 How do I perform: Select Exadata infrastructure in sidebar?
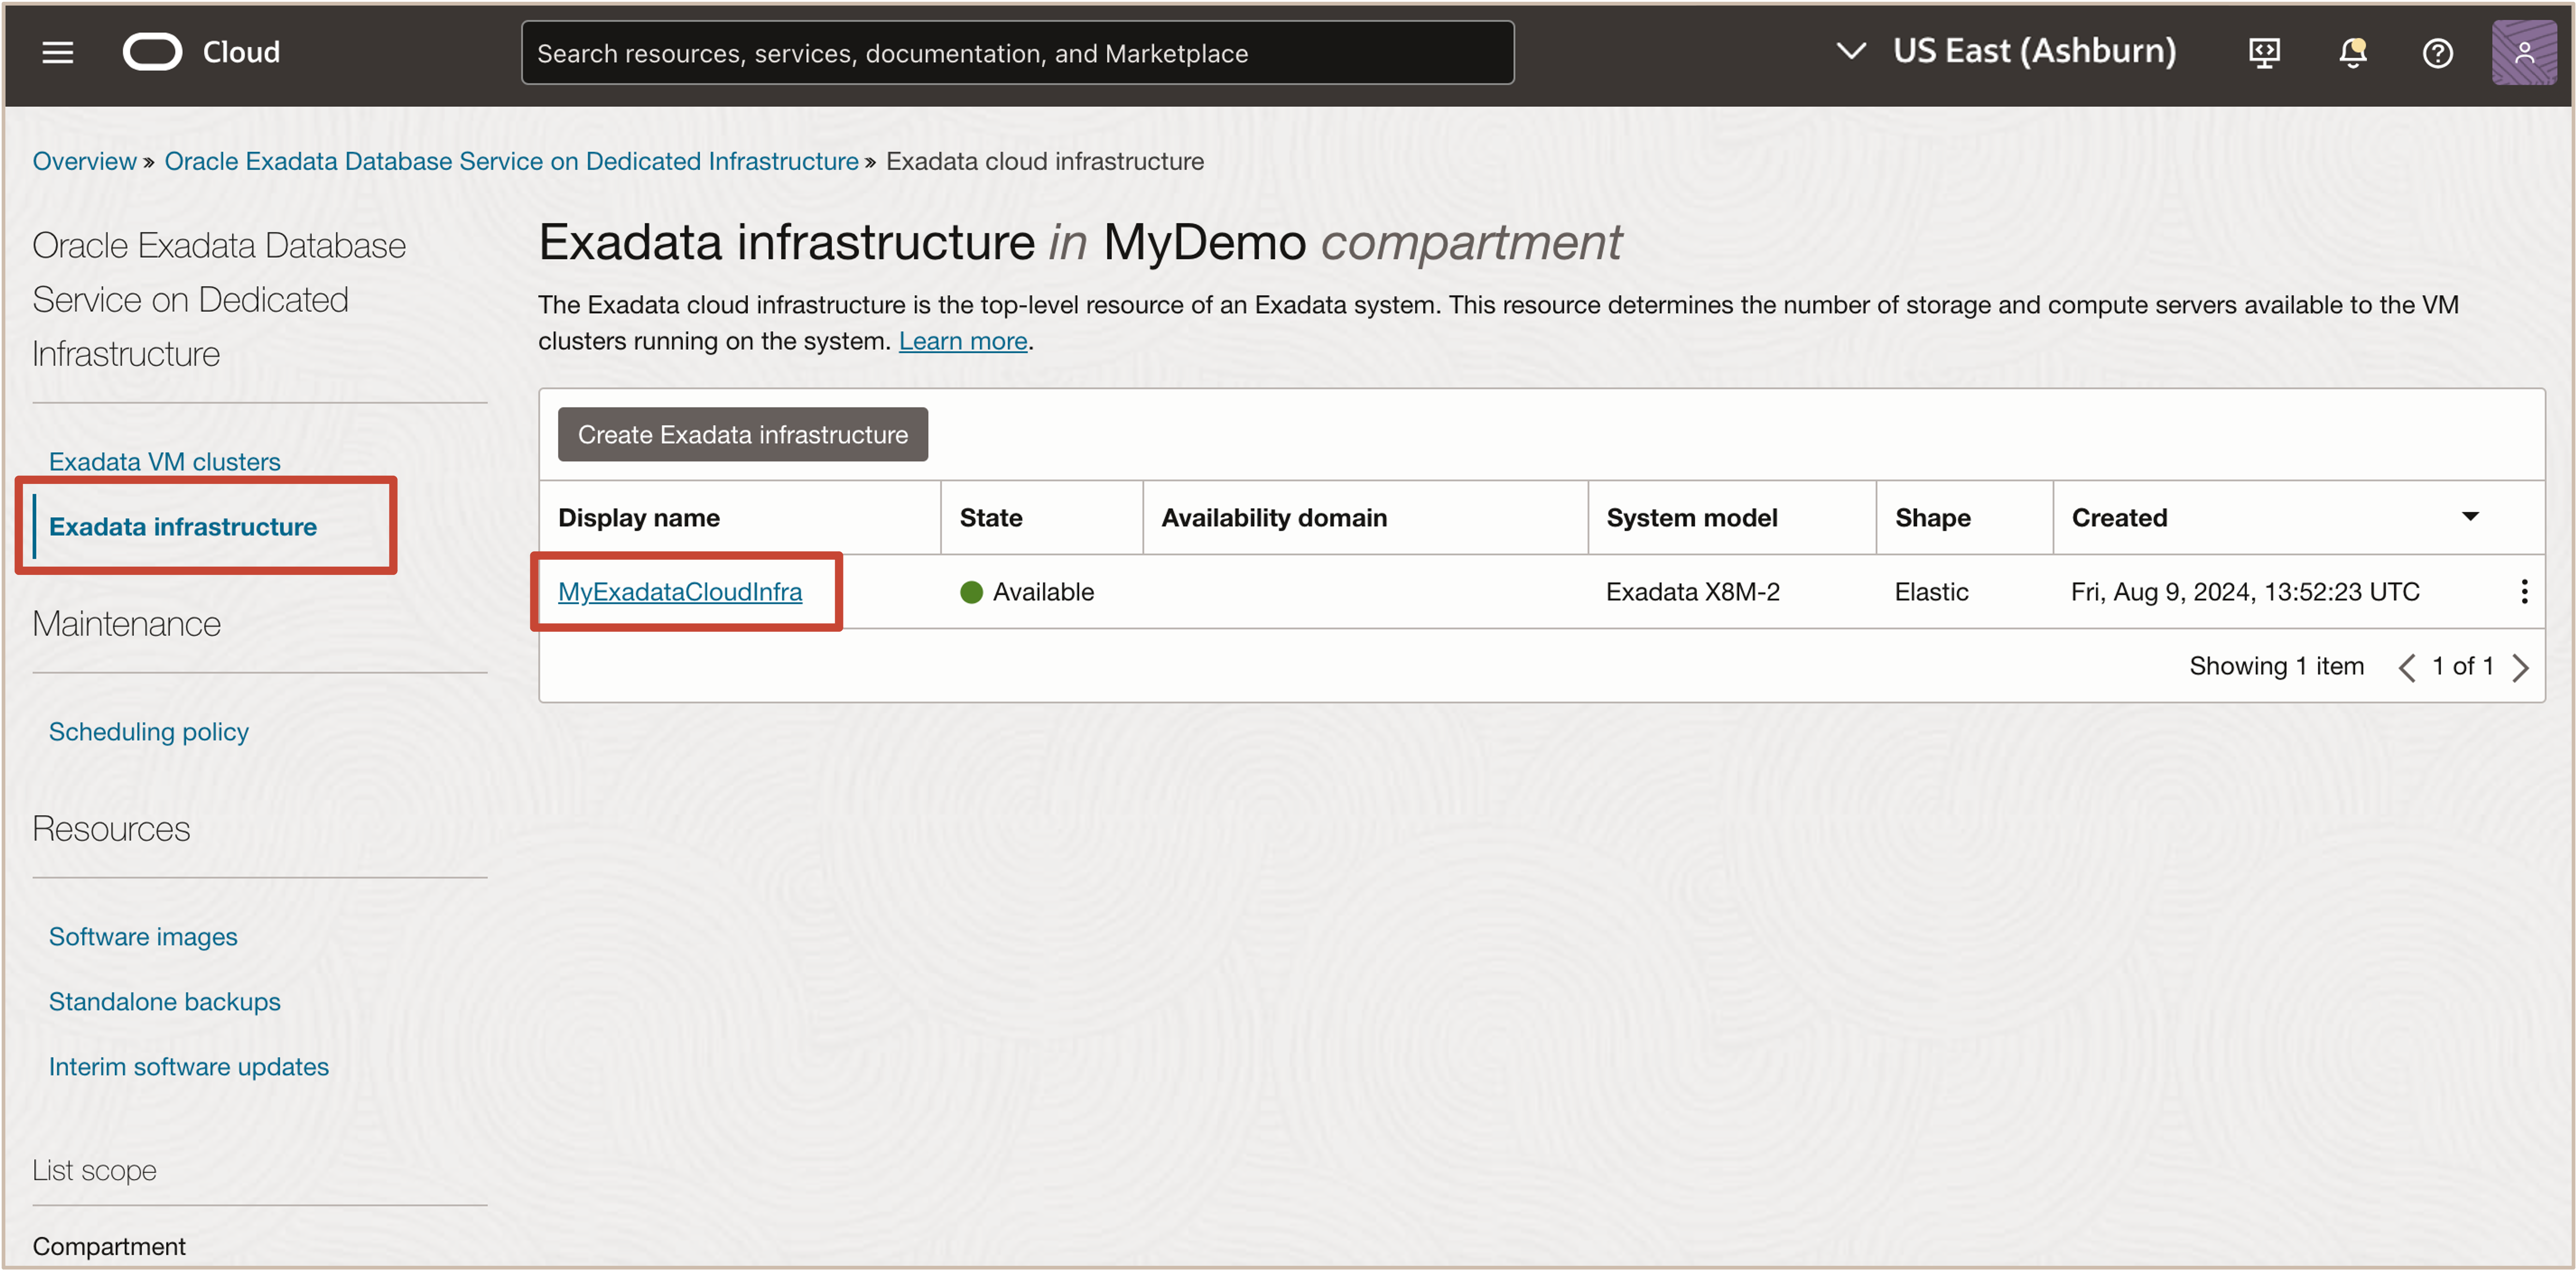click(x=182, y=527)
